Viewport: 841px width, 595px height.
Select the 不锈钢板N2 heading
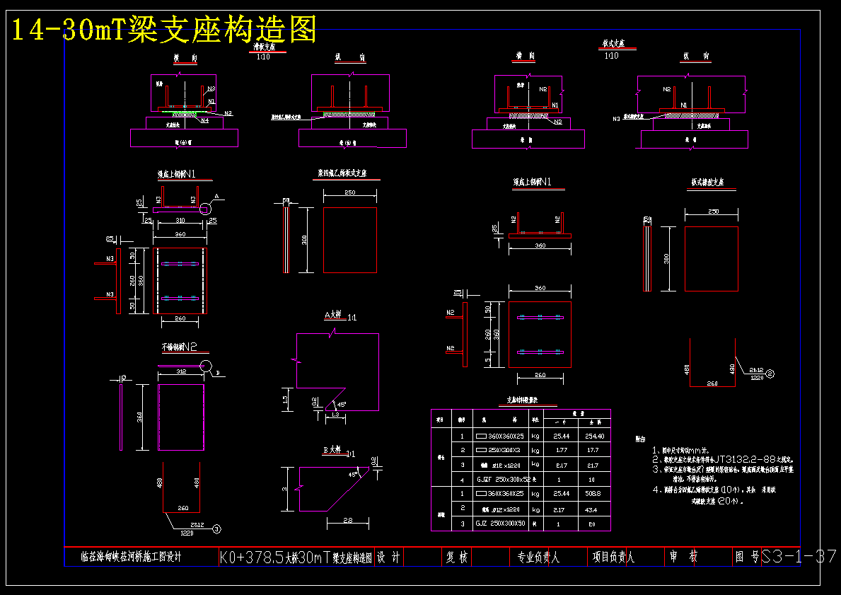point(180,347)
